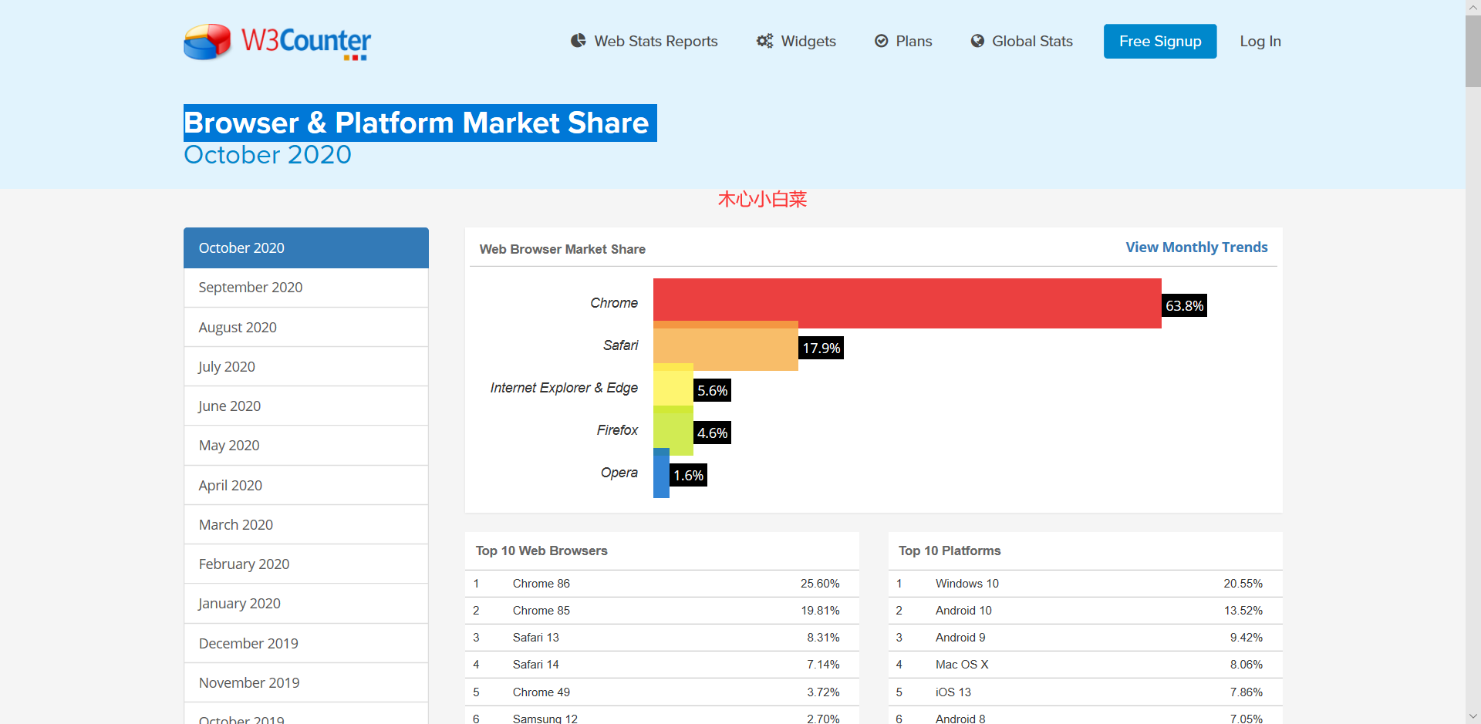Click the 20.55% share value

pyautogui.click(x=1243, y=584)
